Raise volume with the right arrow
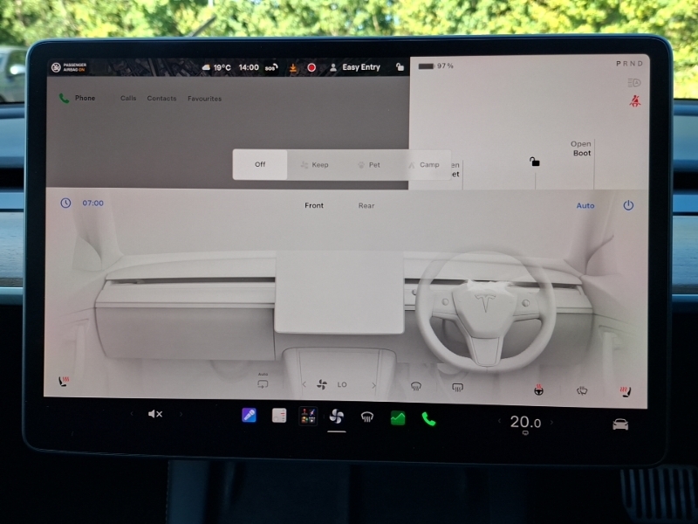Viewport: 698px width, 524px height. pyautogui.click(x=181, y=414)
